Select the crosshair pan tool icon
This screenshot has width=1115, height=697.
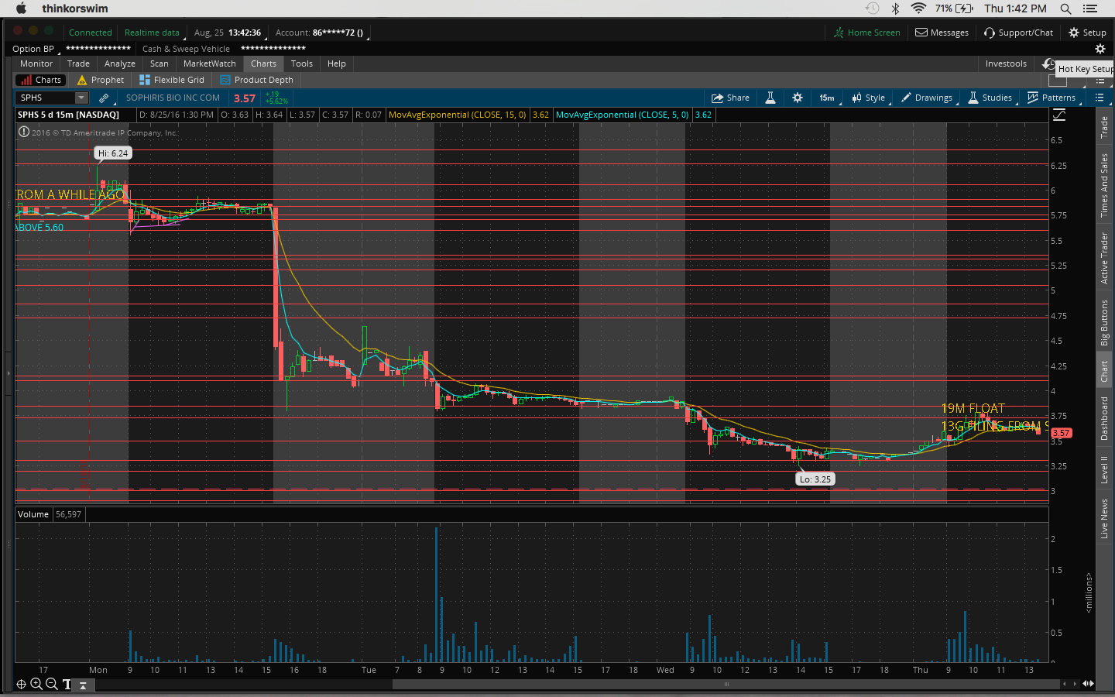[21, 684]
